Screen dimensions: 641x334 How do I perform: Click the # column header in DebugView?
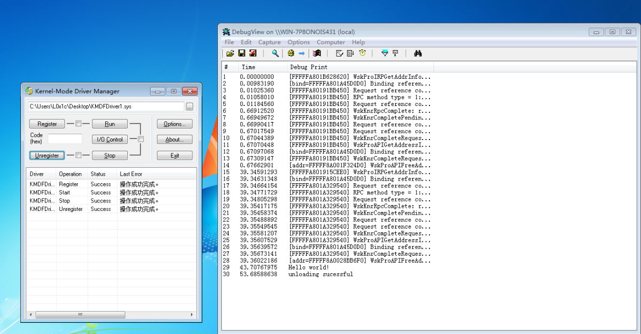coord(230,67)
